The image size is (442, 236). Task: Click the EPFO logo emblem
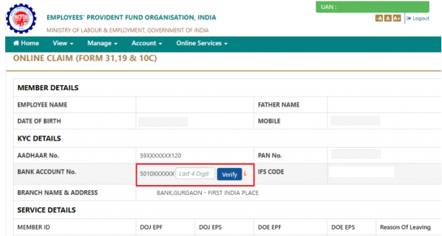(21, 18)
